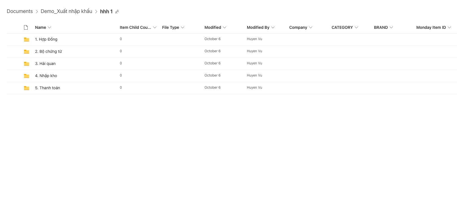The width and height of the screenshot is (457, 209).
Task: Go to Demo_Xuất nhập khẩu breadcrumb folder
Action: [x=66, y=11]
